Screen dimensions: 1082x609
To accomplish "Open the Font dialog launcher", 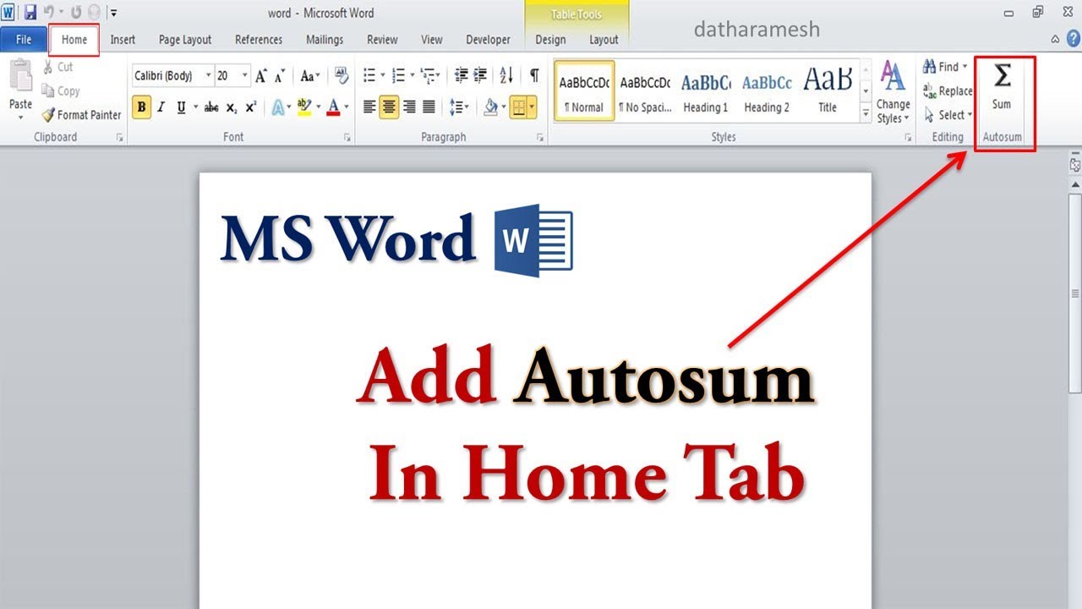I will (x=347, y=137).
